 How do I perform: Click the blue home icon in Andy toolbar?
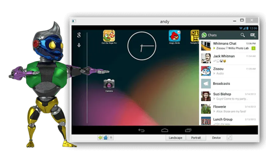[105, 137]
